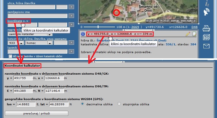Open the satellite dish GPS icon

[206, 12]
